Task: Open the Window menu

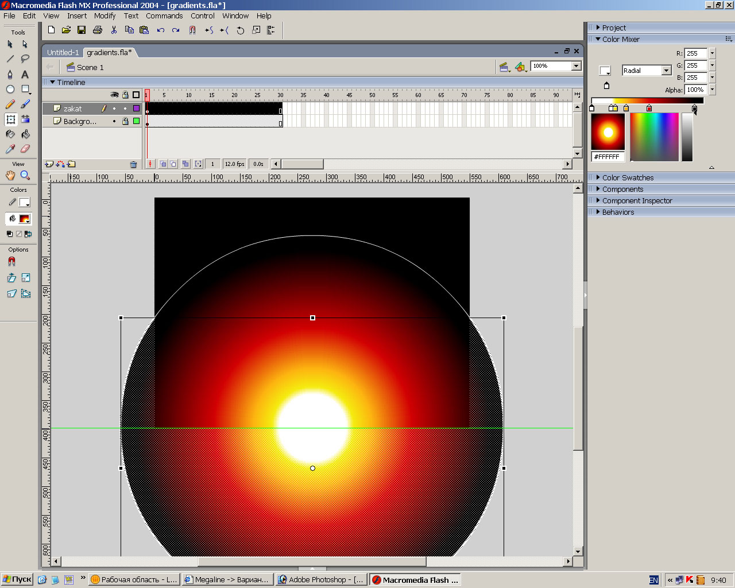Action: click(x=235, y=16)
